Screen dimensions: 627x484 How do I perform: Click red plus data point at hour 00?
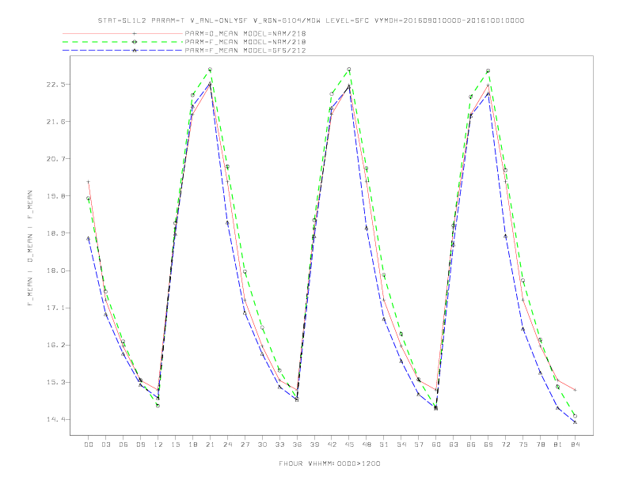(x=89, y=182)
